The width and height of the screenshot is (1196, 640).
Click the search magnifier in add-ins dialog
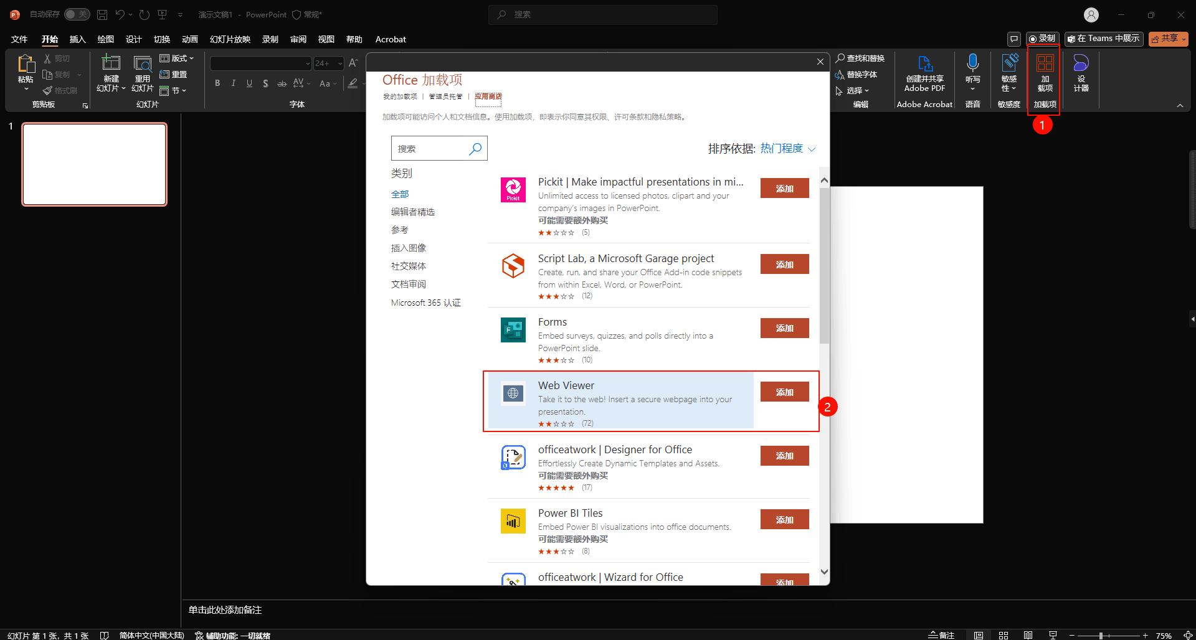click(475, 149)
